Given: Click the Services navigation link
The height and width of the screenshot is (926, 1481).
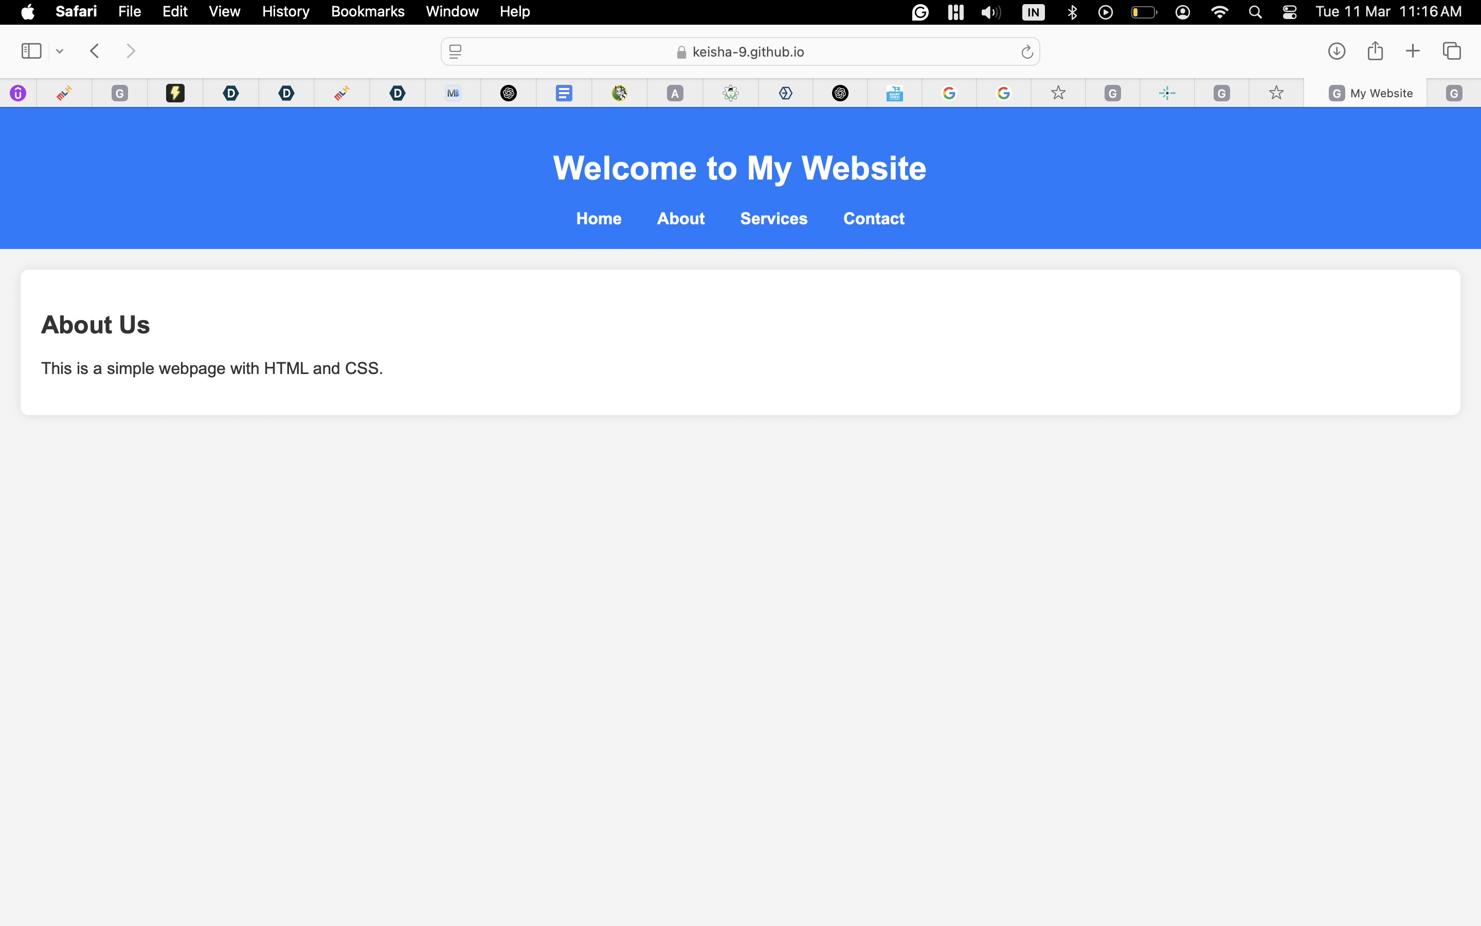Looking at the screenshot, I should [x=773, y=219].
